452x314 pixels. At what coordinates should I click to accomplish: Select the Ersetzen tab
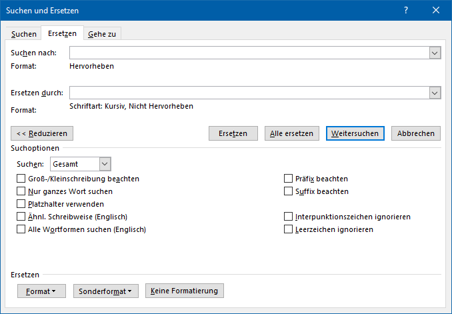pyautogui.click(x=62, y=33)
